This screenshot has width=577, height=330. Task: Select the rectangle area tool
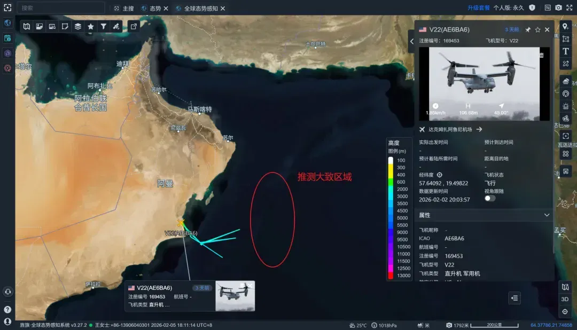[x=566, y=39]
